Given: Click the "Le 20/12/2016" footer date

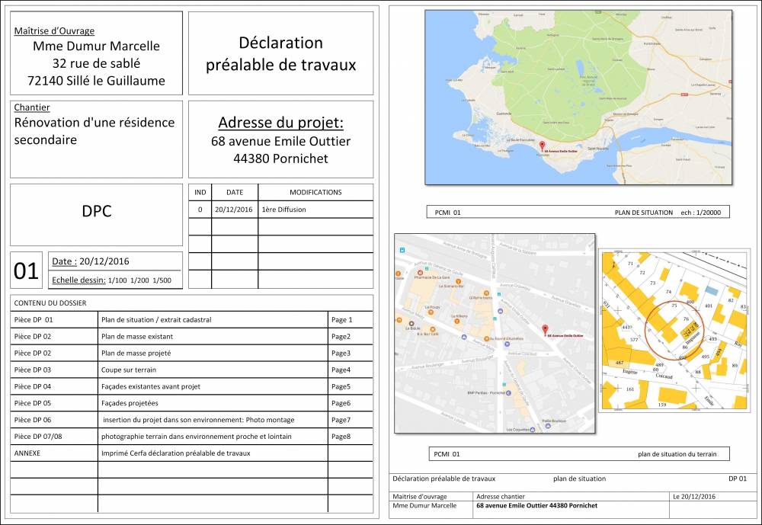Looking at the screenshot, I should tap(694, 497).
